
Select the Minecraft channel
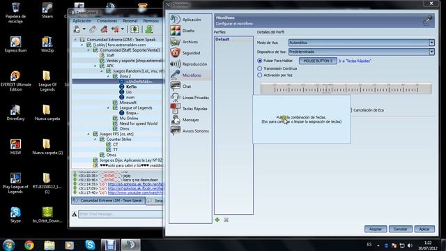pos(128,102)
